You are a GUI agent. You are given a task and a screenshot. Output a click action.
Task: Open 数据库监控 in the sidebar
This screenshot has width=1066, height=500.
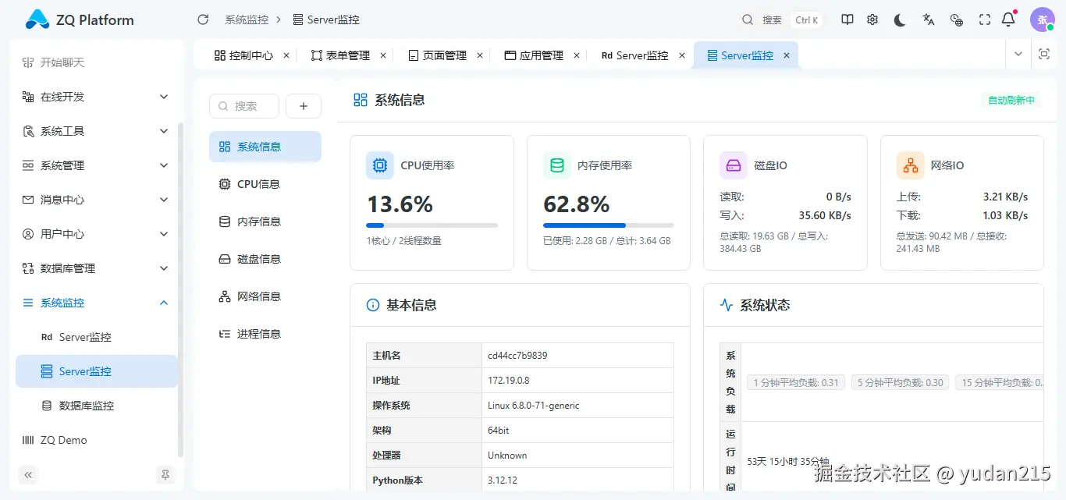(x=97, y=406)
